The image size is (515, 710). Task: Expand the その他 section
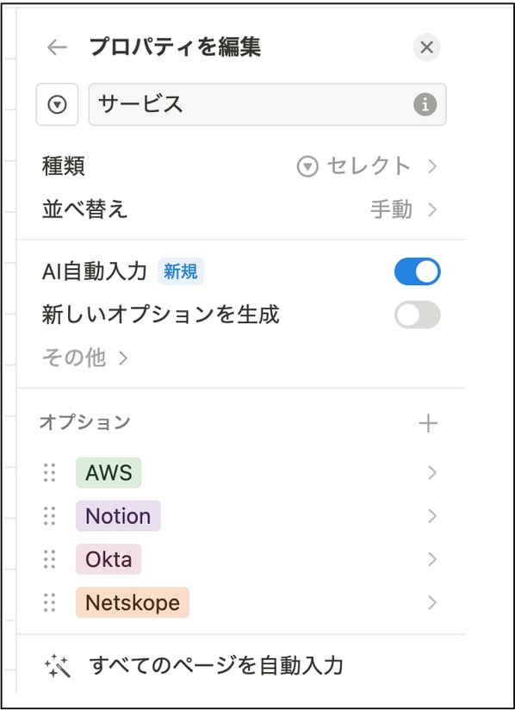click(71, 357)
